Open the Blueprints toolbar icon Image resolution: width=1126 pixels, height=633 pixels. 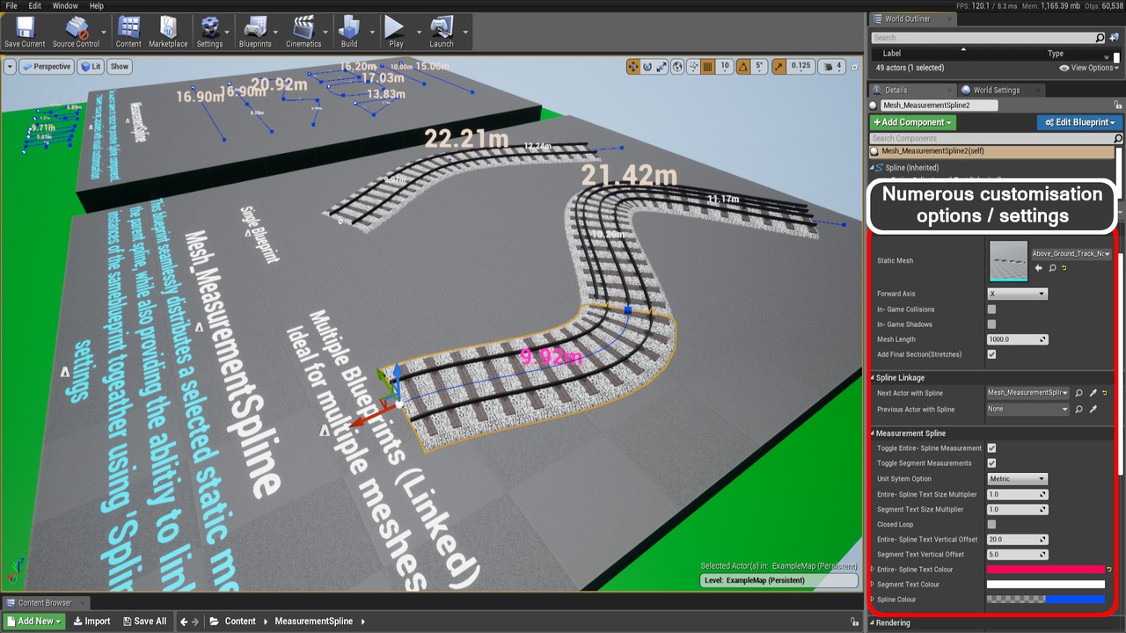(255, 32)
